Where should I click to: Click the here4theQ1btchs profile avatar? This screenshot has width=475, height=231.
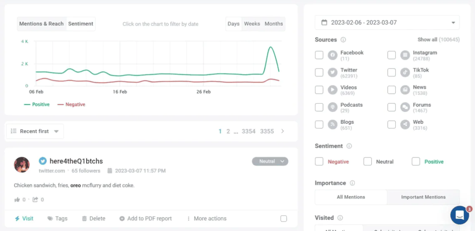22,165
